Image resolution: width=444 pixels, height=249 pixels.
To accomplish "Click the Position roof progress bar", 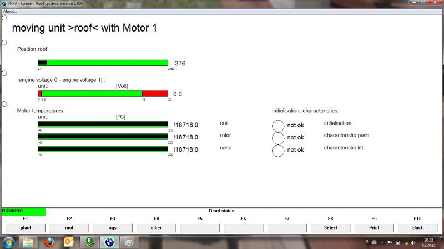I will 103,63.
